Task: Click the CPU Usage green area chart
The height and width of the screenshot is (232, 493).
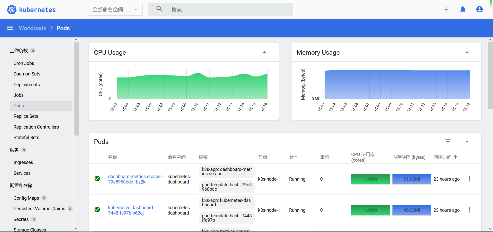Action: tap(192, 86)
